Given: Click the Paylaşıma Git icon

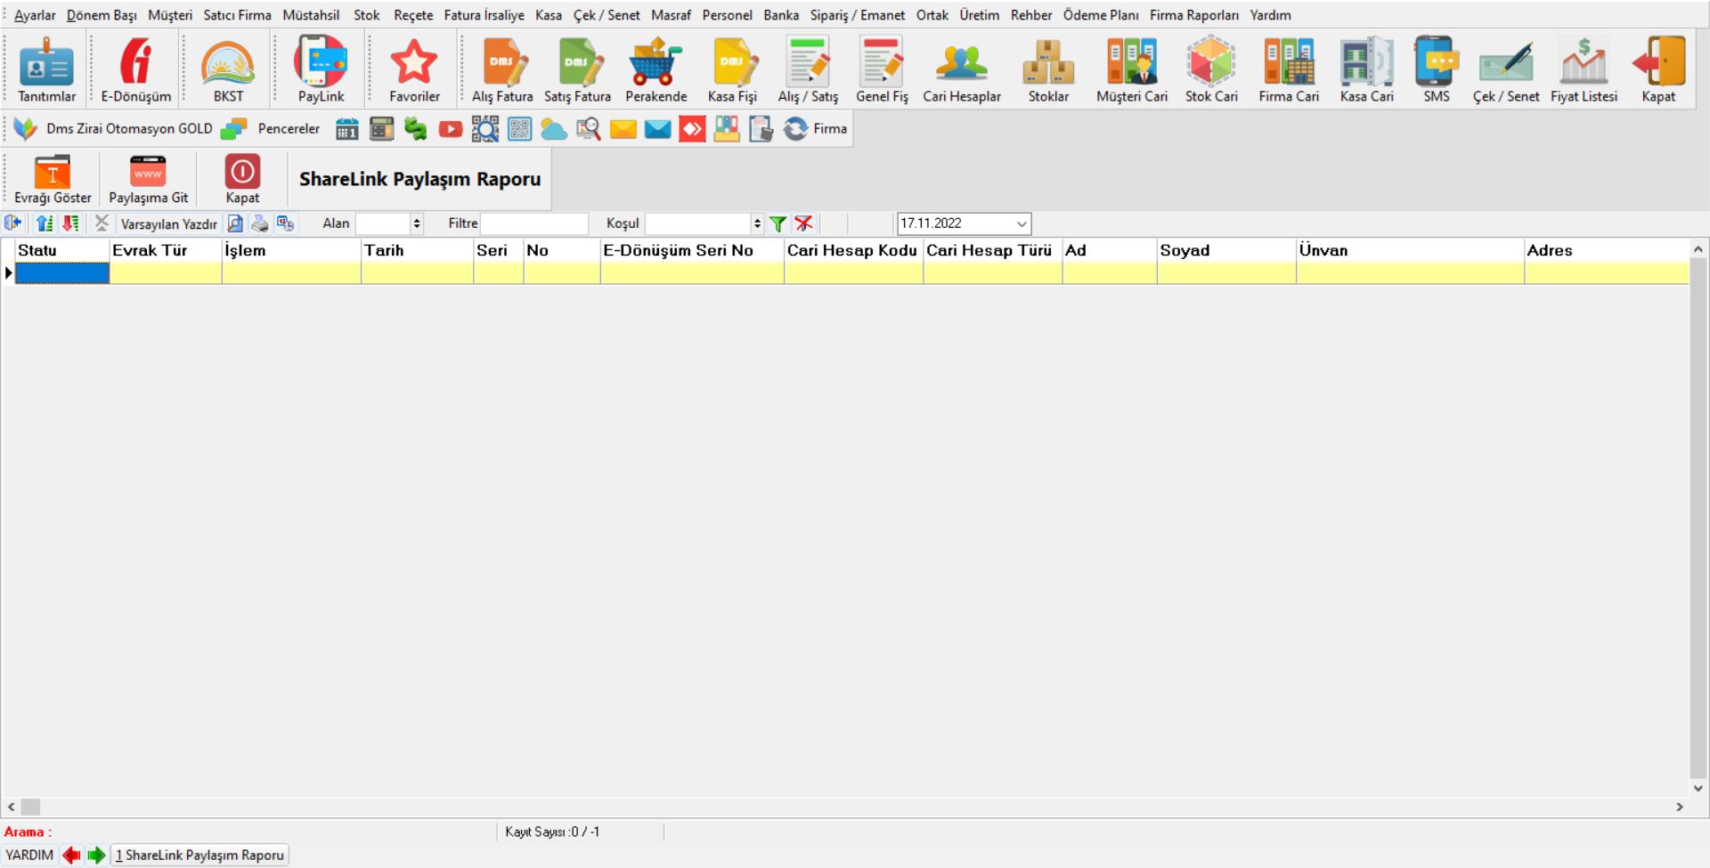Looking at the screenshot, I should pyautogui.click(x=148, y=179).
